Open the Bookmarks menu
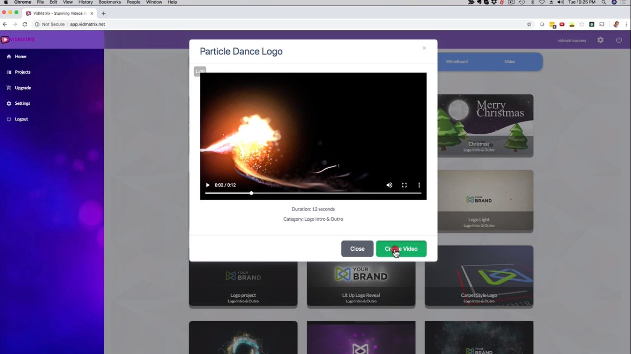 (109, 2)
